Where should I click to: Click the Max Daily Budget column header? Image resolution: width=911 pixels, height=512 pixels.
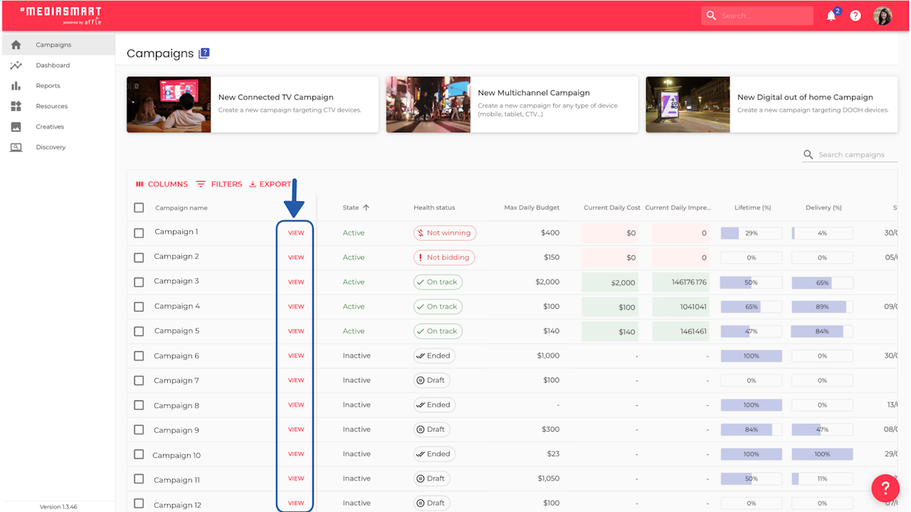(532, 208)
